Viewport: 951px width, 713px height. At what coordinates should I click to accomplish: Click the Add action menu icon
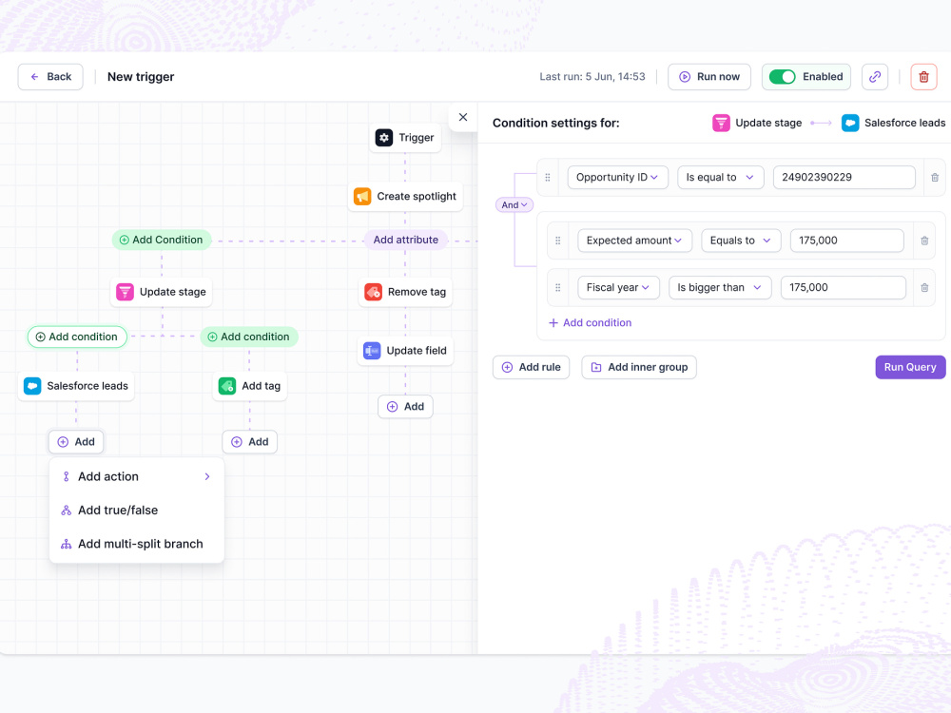(x=67, y=477)
